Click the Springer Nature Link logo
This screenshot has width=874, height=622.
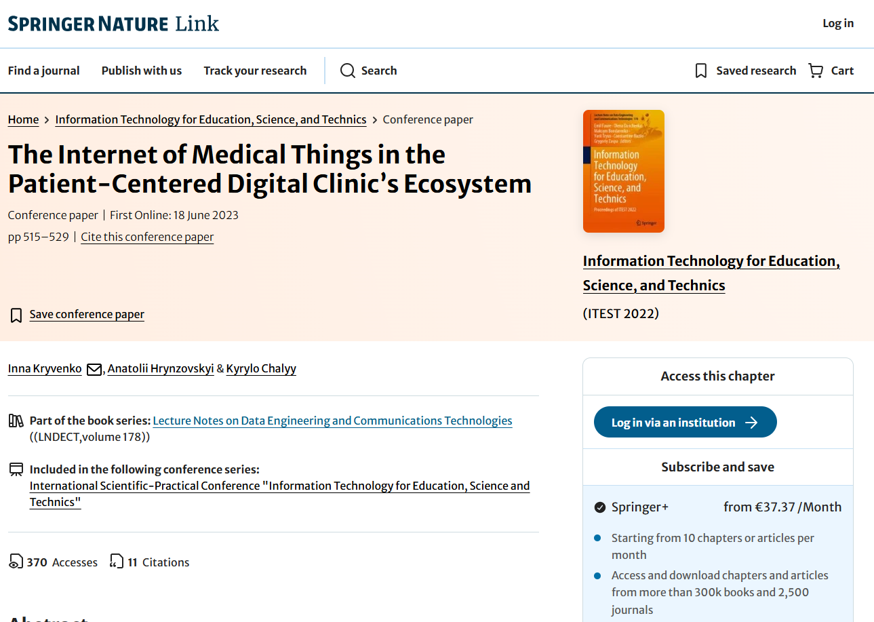[113, 24]
